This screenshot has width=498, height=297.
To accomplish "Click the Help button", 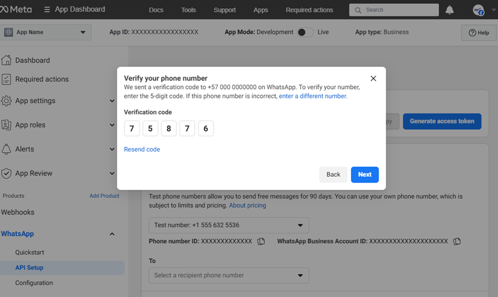I will [x=479, y=33].
